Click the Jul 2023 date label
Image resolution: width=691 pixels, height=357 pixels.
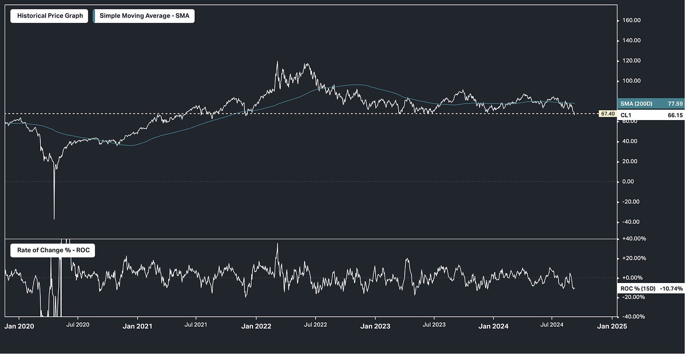point(433,326)
